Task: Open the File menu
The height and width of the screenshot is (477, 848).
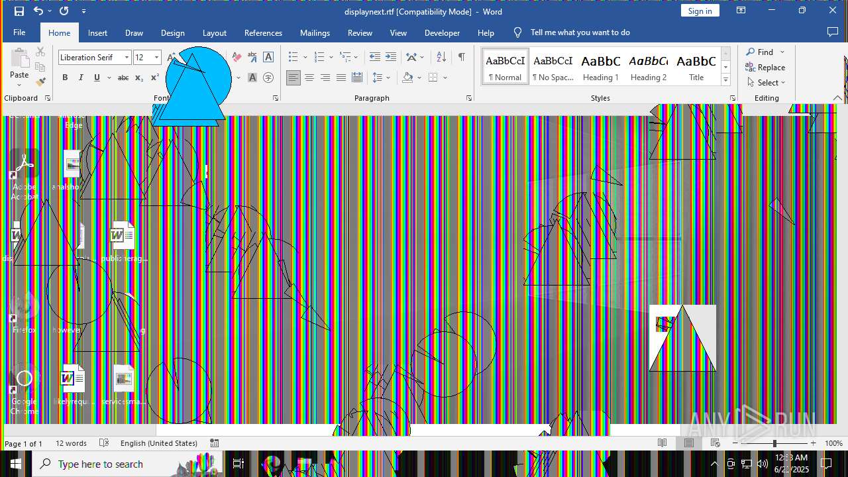Action: [19, 32]
